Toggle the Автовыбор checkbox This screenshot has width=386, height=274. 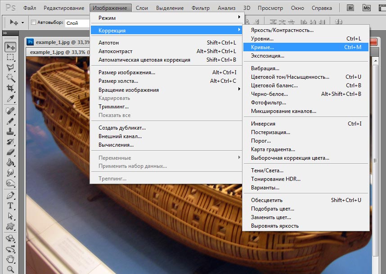coord(33,22)
